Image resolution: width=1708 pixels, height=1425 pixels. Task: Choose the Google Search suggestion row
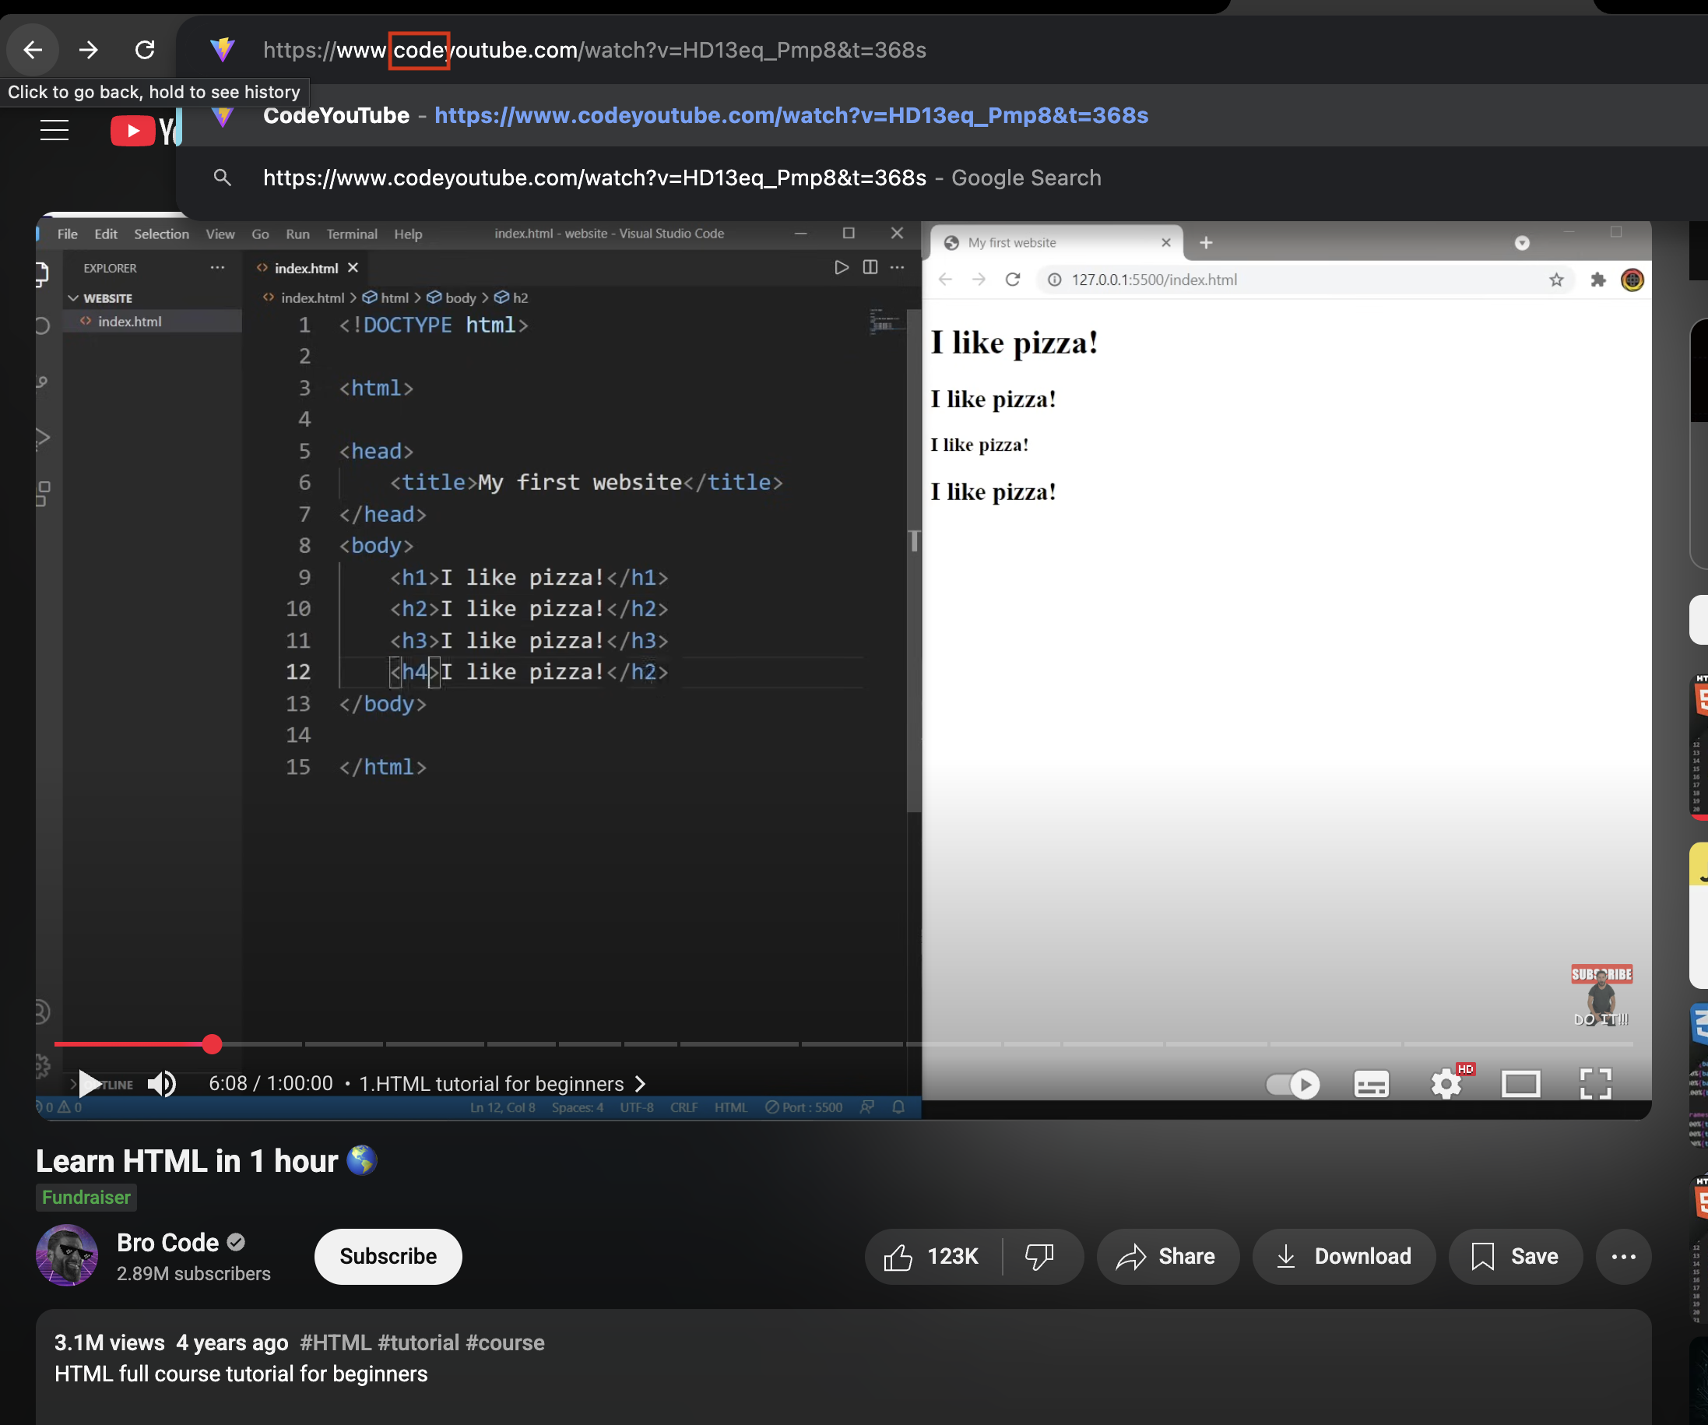click(682, 178)
